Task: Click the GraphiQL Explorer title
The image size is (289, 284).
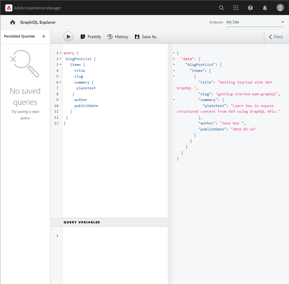Action: pyautogui.click(x=38, y=22)
